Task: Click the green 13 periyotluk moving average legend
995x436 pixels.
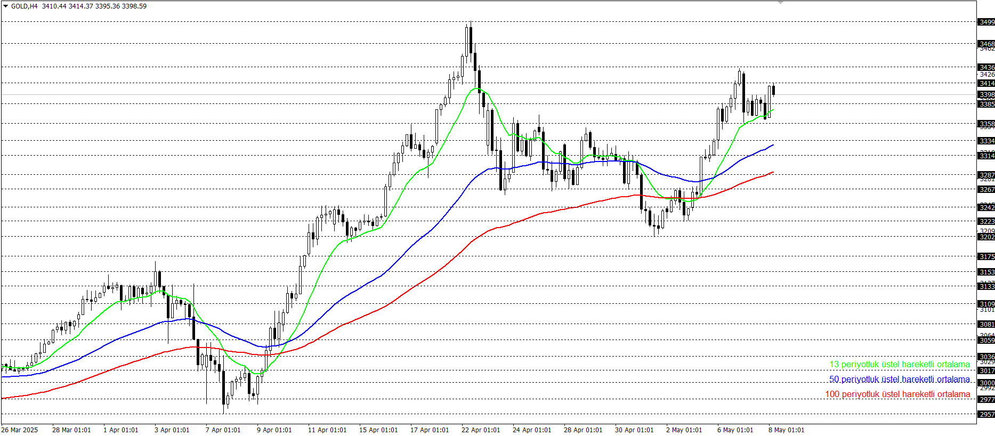Action: point(900,365)
